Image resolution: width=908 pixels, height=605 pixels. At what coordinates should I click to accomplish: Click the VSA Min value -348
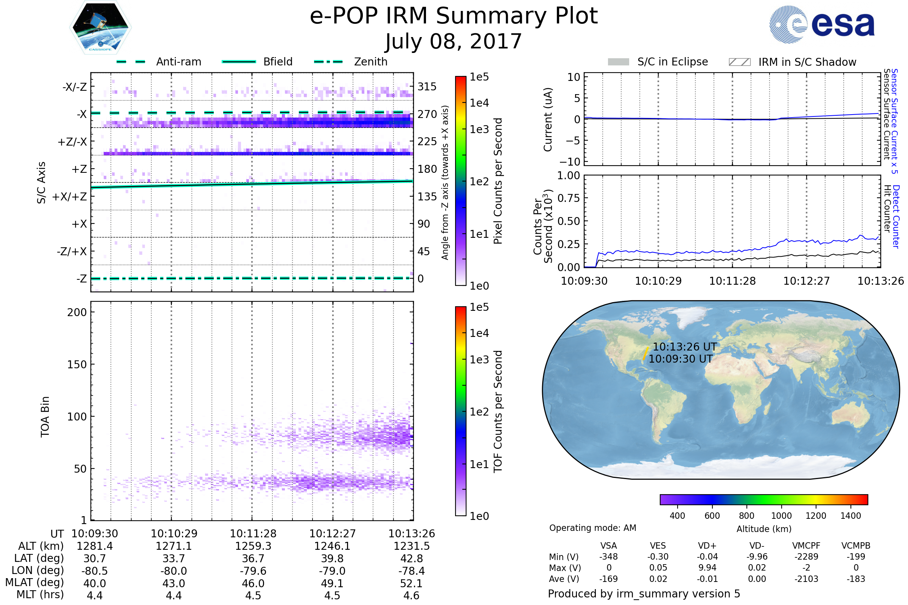608,557
